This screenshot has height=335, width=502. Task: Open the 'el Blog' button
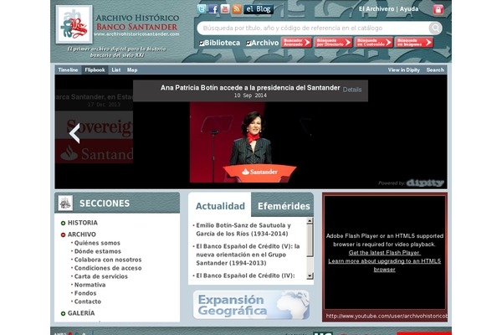[x=259, y=9]
